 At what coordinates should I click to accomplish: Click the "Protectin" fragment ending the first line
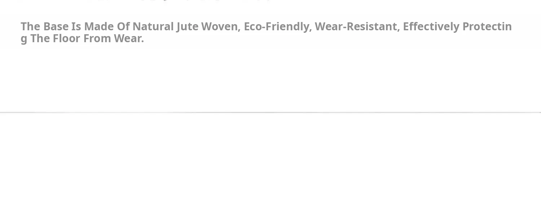487,27
